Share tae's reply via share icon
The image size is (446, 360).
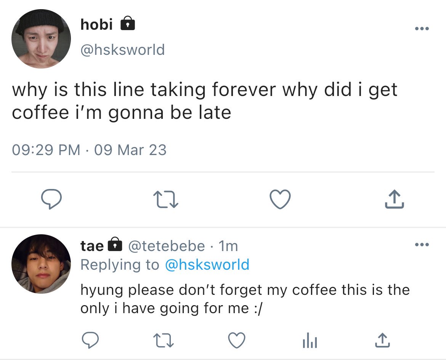(382, 340)
